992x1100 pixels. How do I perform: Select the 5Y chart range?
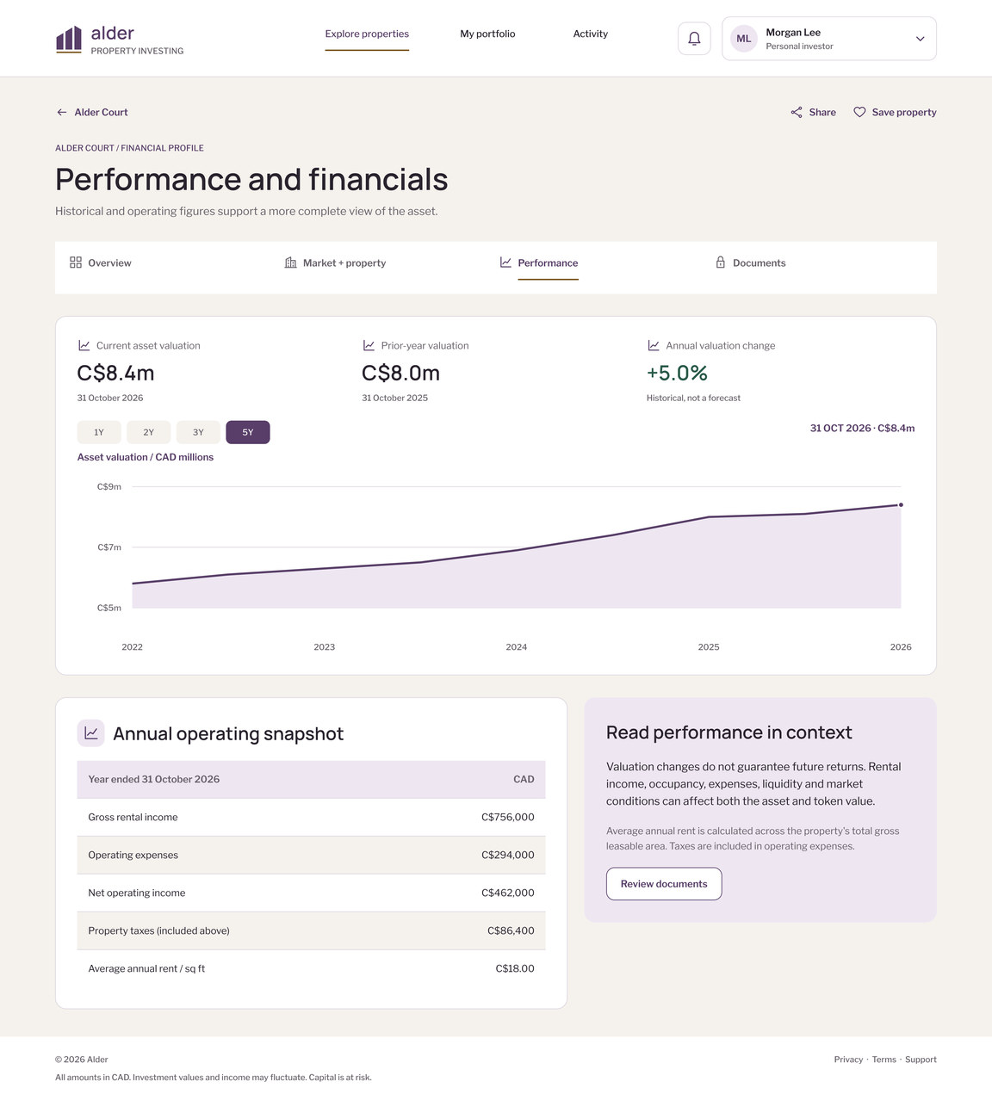(248, 432)
